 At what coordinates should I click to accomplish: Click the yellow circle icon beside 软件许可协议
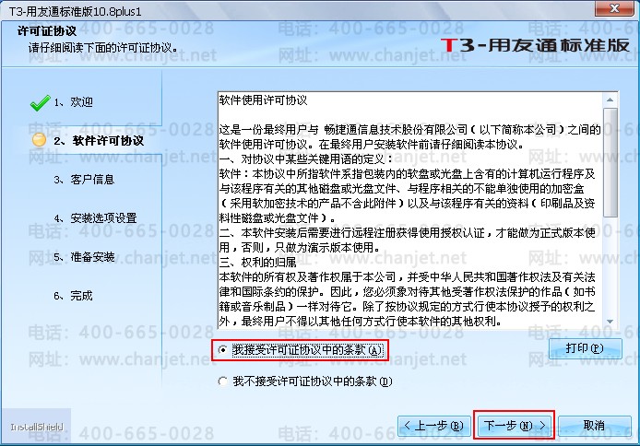[x=39, y=140]
